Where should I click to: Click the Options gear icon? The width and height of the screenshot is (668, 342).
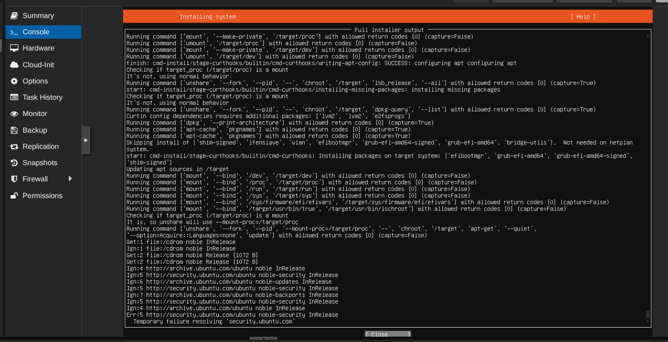click(x=14, y=81)
